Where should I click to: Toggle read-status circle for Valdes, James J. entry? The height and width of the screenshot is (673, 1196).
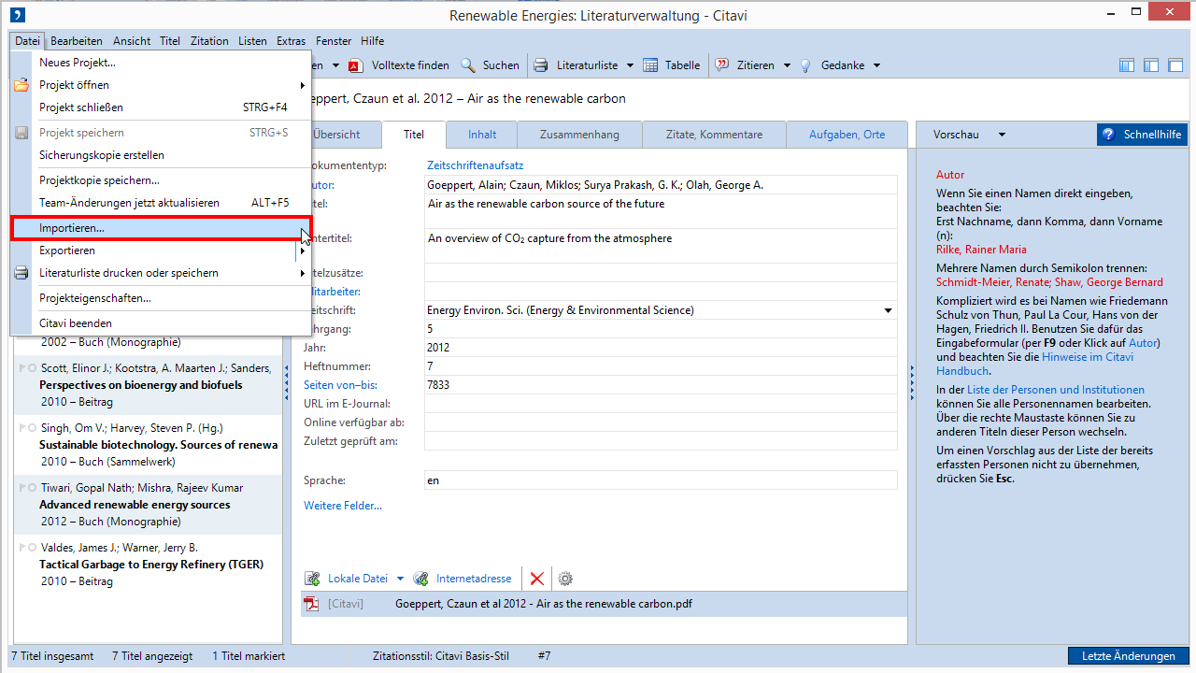[33, 548]
